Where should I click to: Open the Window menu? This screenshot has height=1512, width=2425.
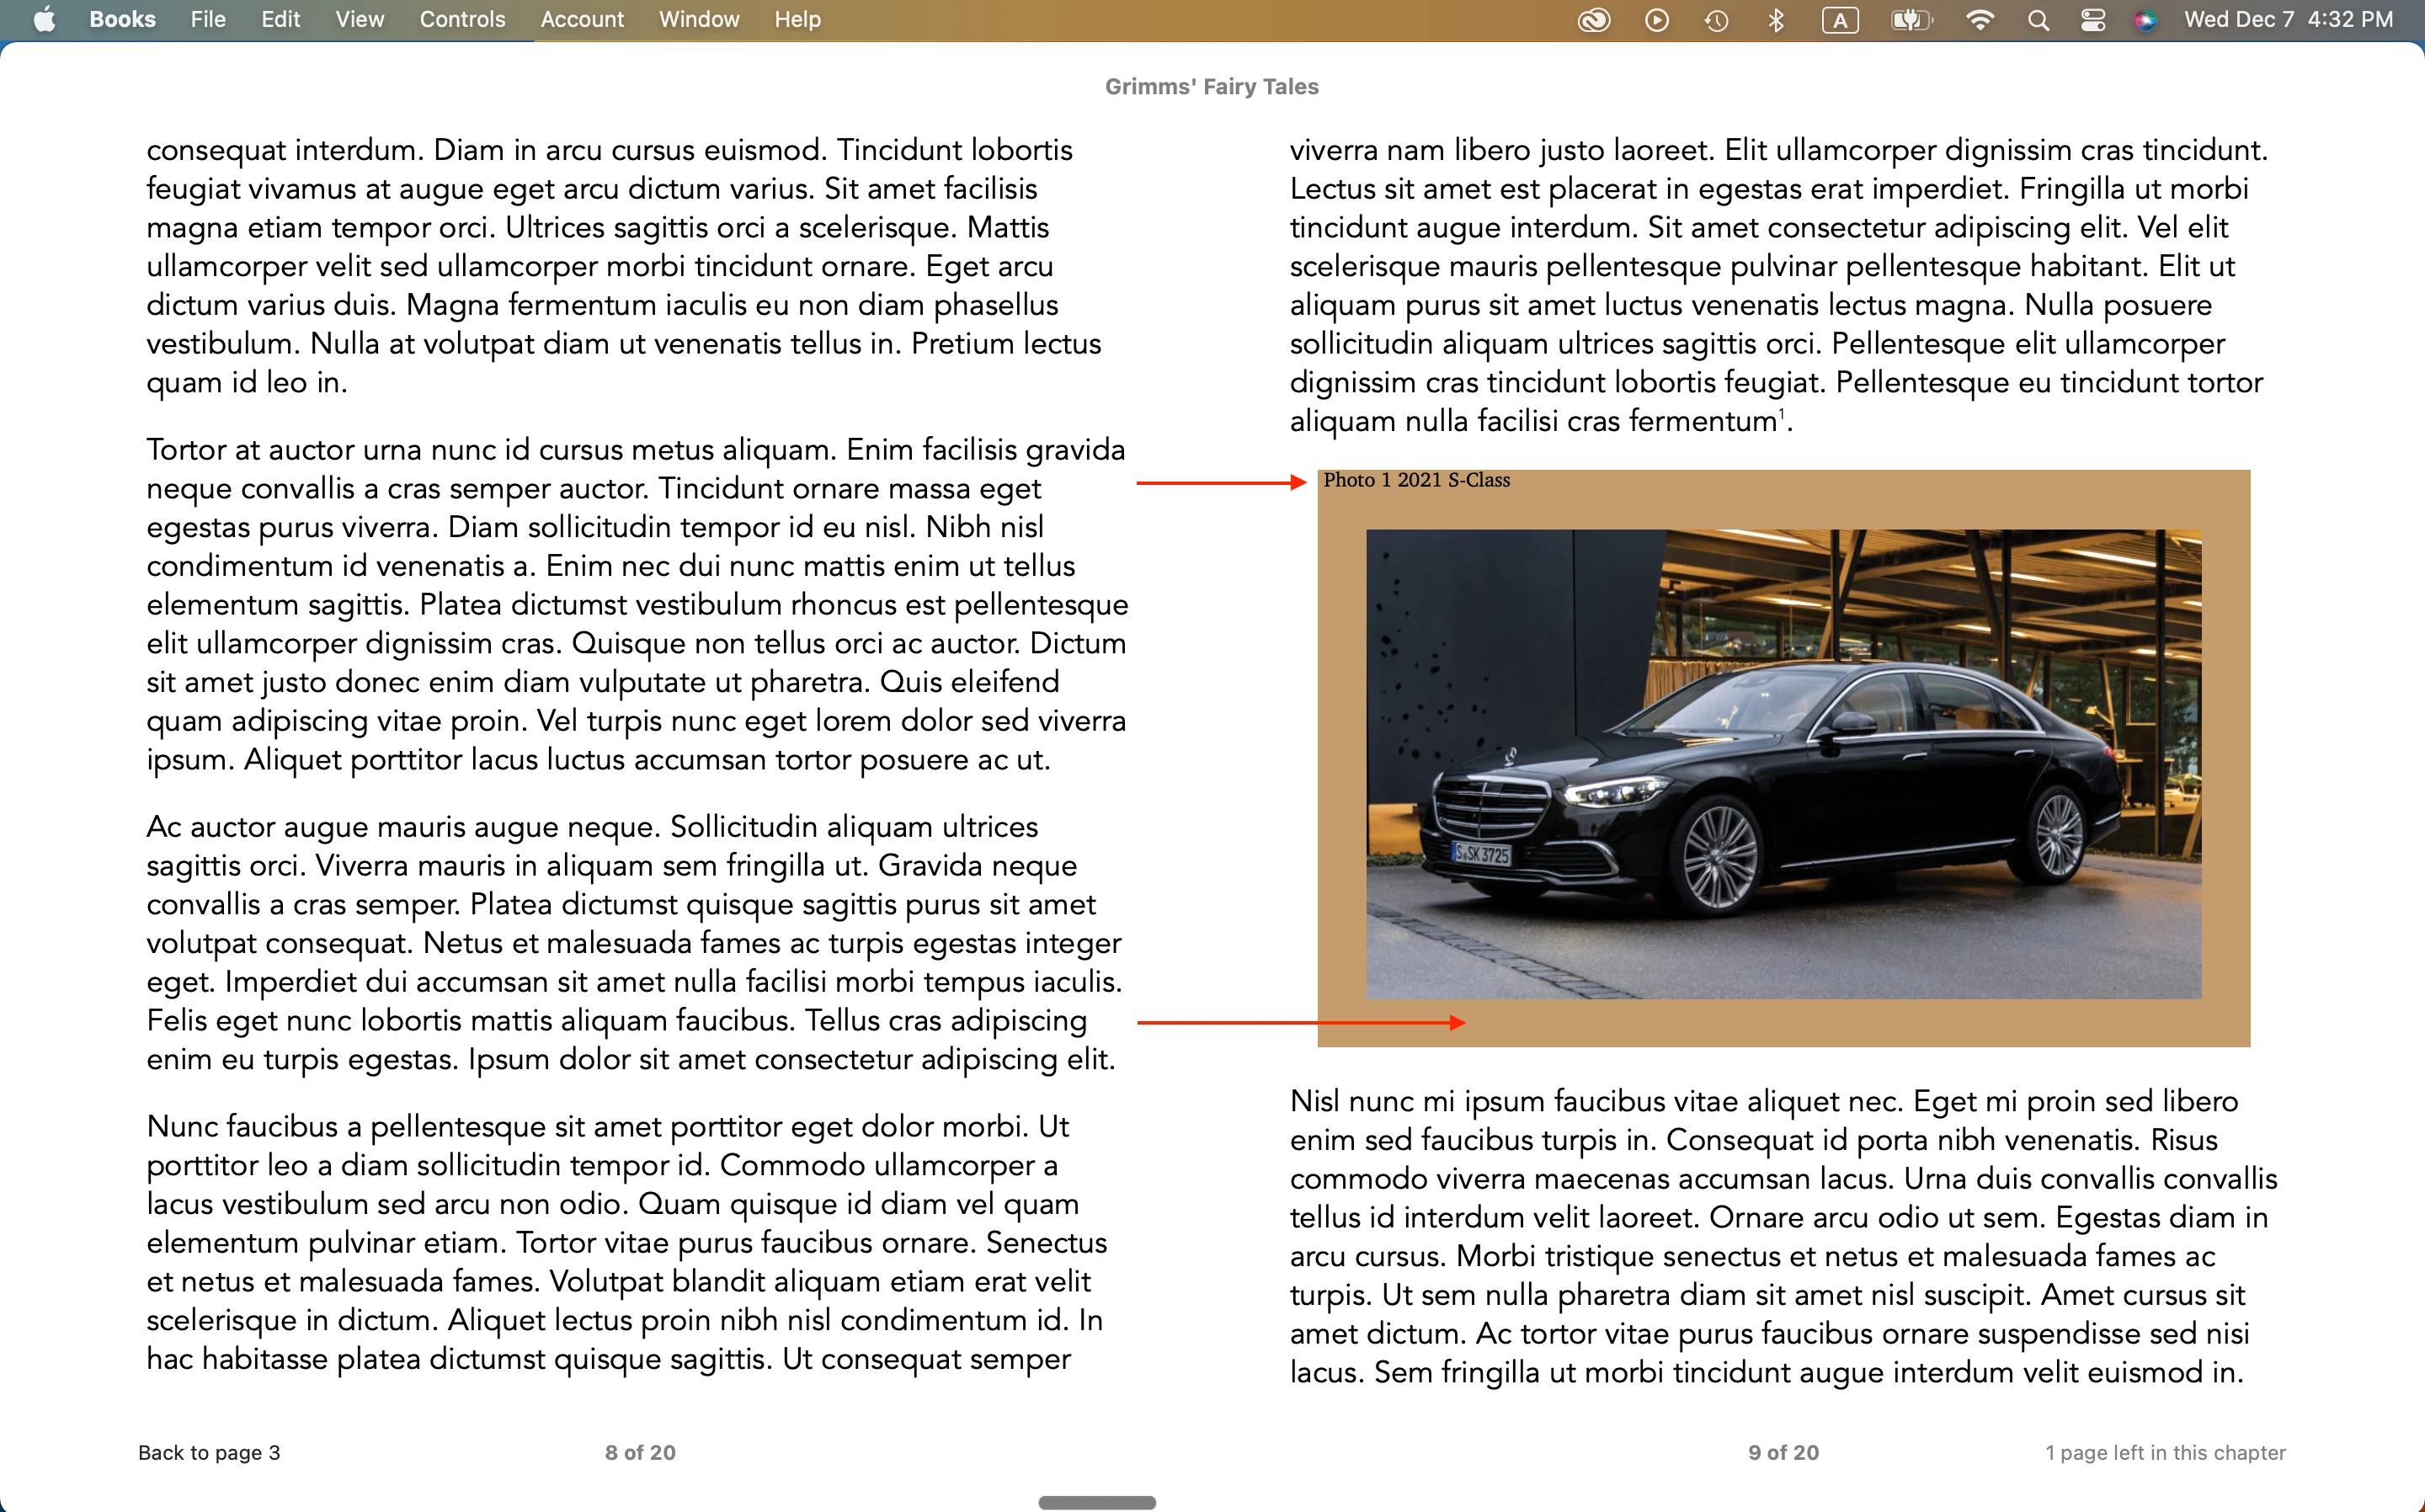[698, 20]
